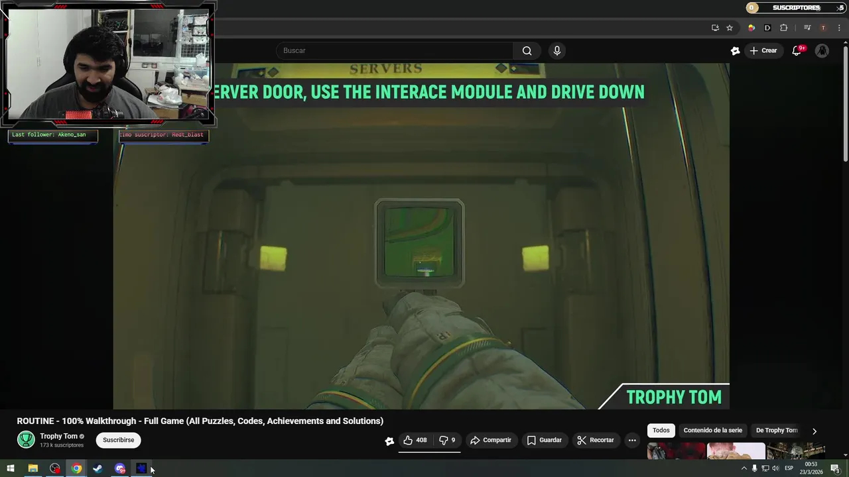Image resolution: width=849 pixels, height=477 pixels.
Task: Open File Explorer from taskbar
Action: pyautogui.click(x=33, y=468)
